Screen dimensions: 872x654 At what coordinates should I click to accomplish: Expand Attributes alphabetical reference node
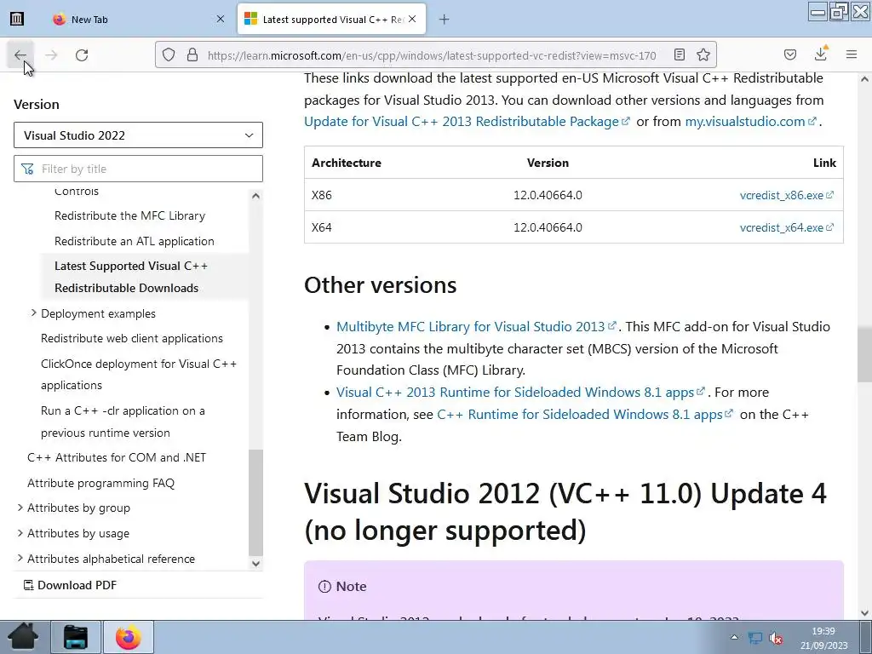coord(20,558)
